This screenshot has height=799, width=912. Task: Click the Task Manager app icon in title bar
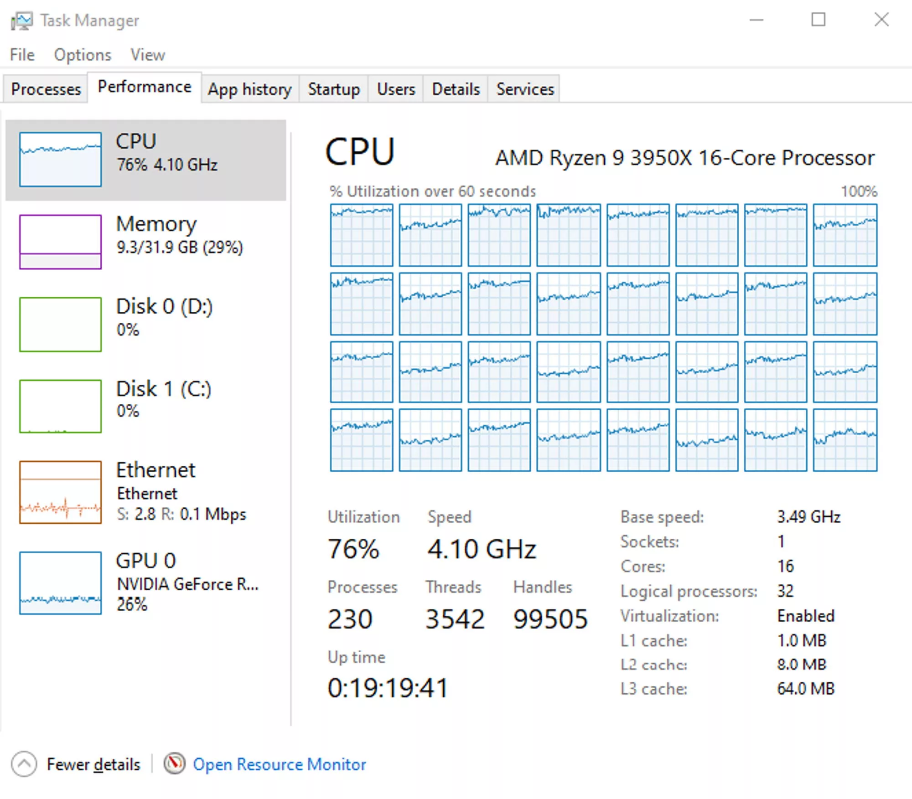pos(21,21)
